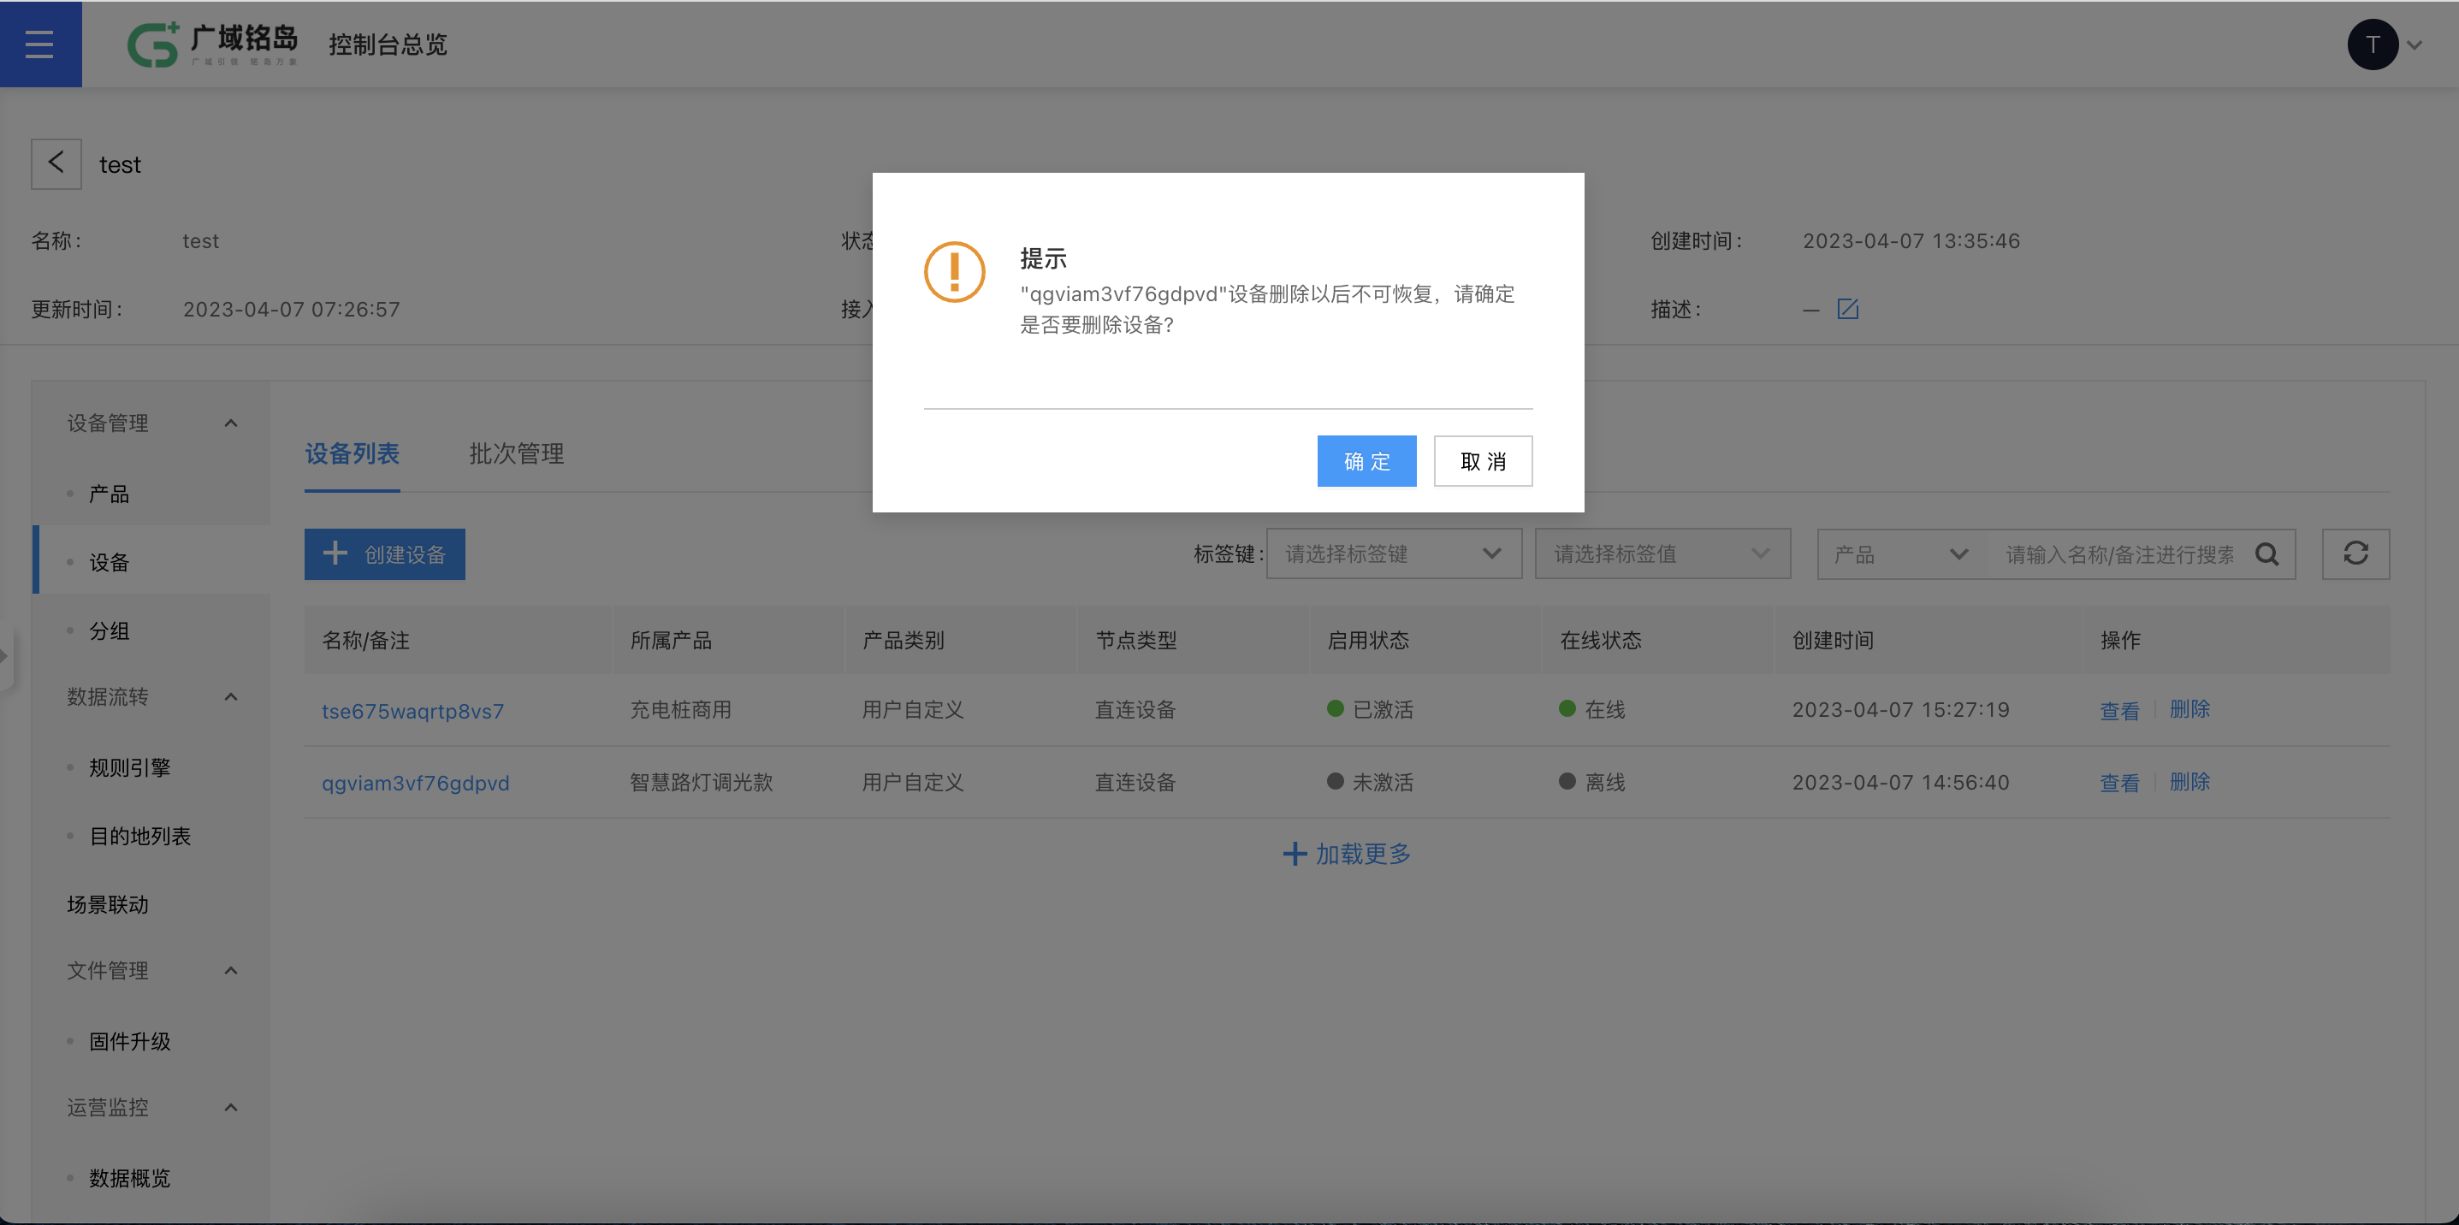
Task: Open the 请选择标签键 dropdown
Action: click(x=1394, y=554)
